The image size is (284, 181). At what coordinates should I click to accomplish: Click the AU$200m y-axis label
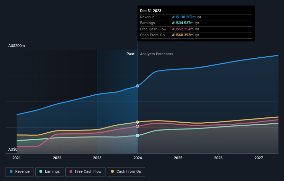(x=17, y=46)
